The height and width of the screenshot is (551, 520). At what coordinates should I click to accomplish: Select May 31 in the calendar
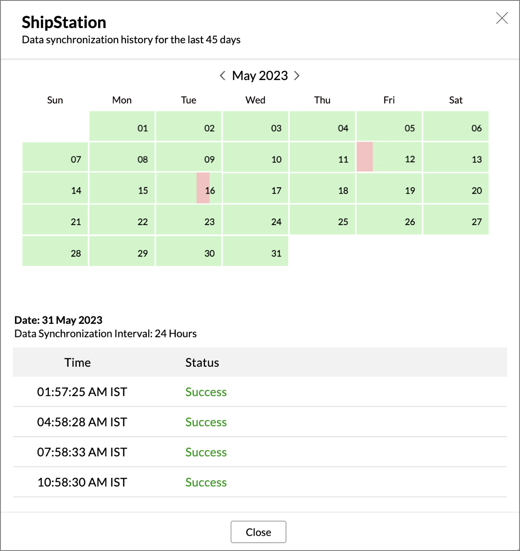pyautogui.click(x=256, y=251)
